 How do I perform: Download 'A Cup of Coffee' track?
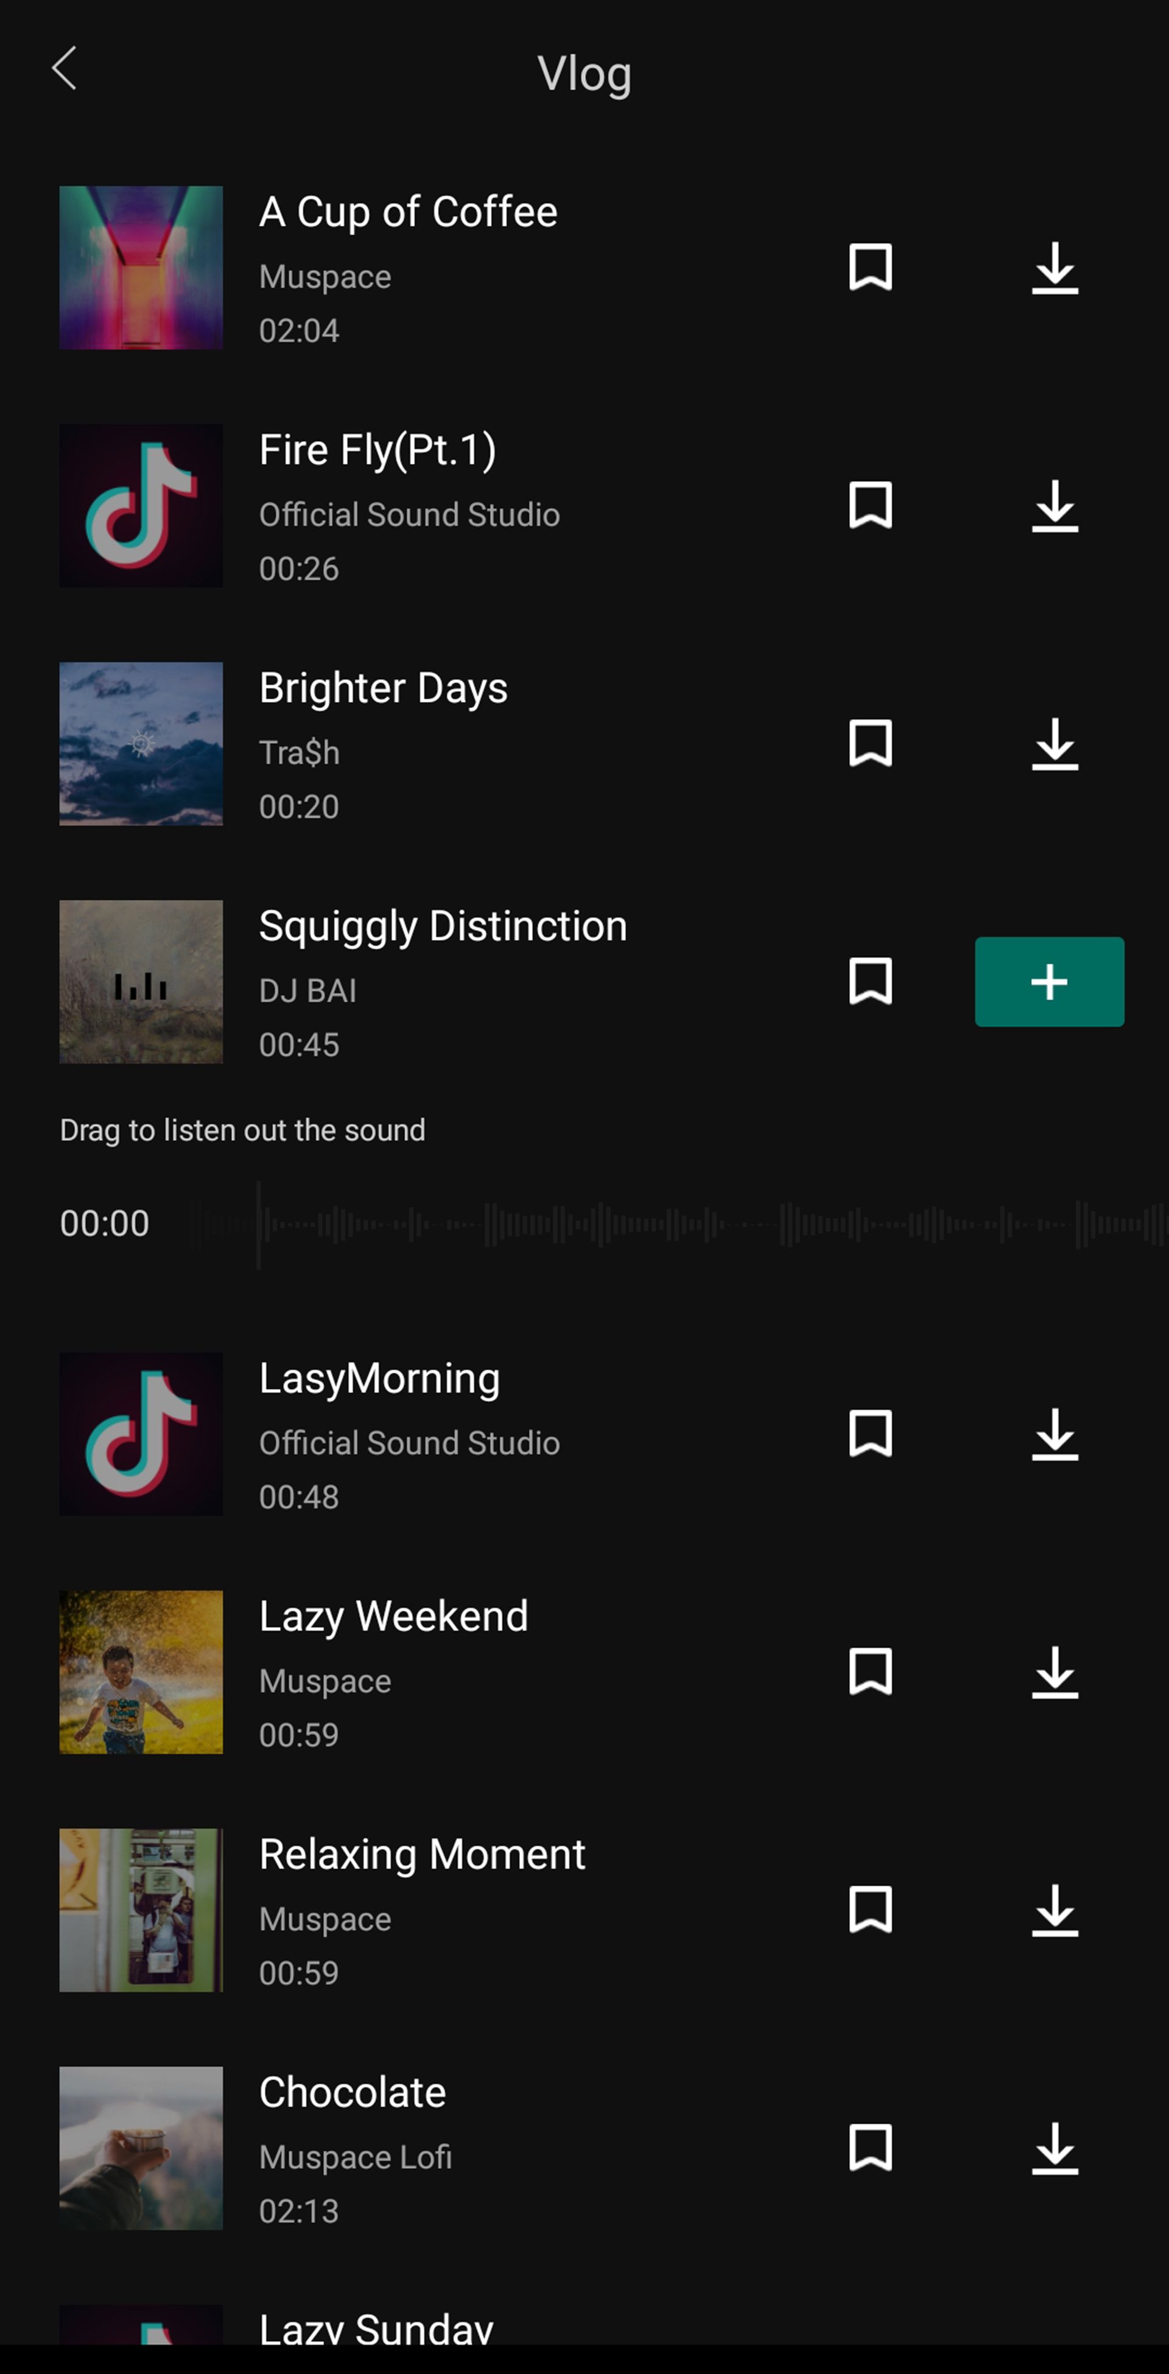(x=1055, y=268)
